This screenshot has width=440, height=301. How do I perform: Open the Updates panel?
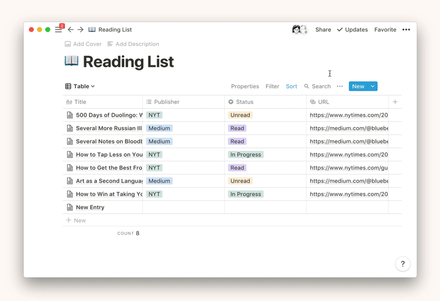[352, 30]
